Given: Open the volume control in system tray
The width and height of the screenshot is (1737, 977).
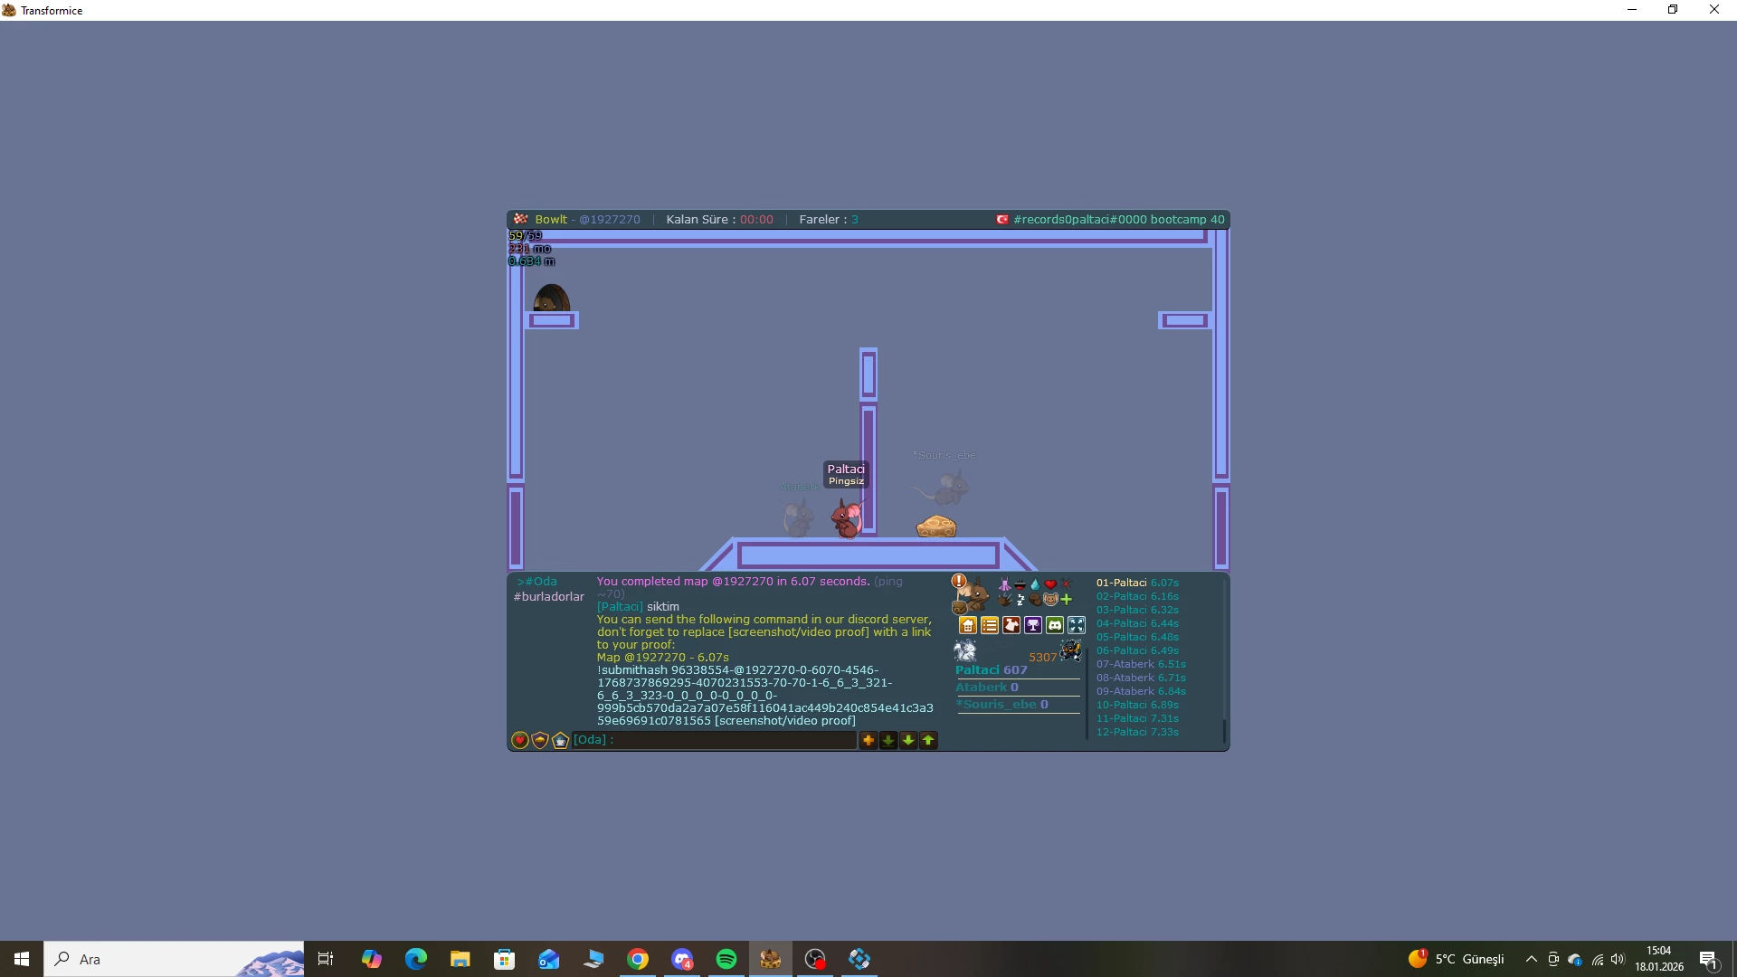Looking at the screenshot, I should click(x=1618, y=959).
